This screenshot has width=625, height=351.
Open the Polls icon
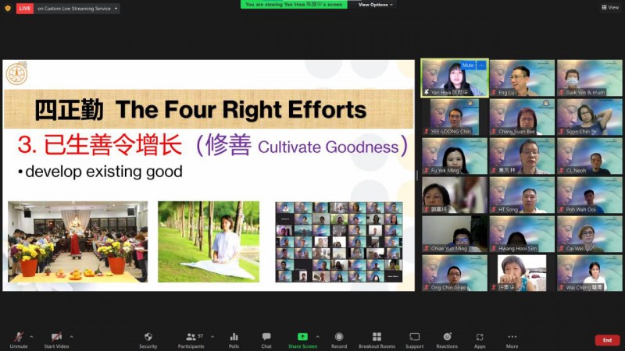tap(234, 339)
